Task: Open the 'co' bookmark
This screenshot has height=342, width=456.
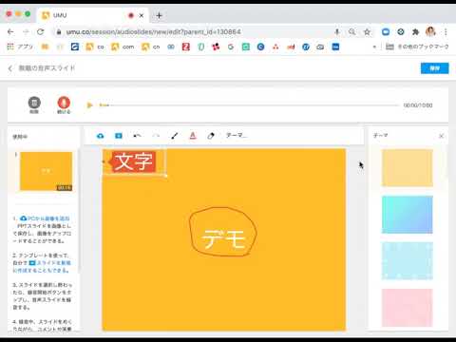Action: point(95,47)
